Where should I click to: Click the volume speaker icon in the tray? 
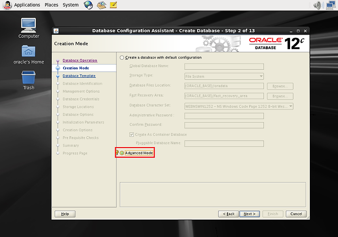coord(318,5)
